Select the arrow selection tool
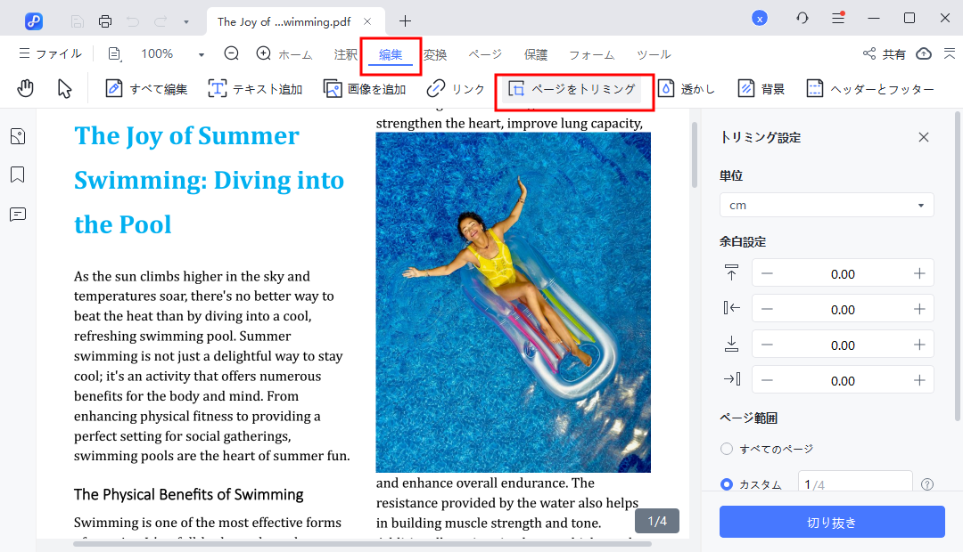Image resolution: width=963 pixels, height=552 pixels. pyautogui.click(x=64, y=89)
